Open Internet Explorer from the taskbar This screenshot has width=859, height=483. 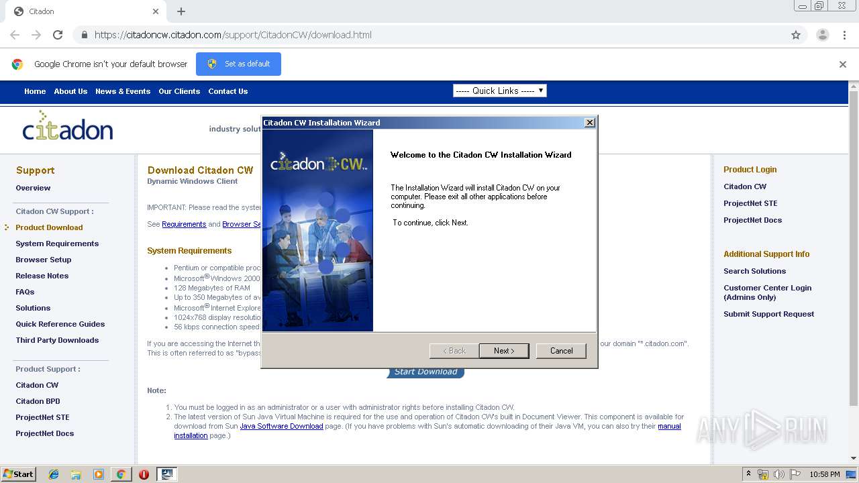[54, 474]
